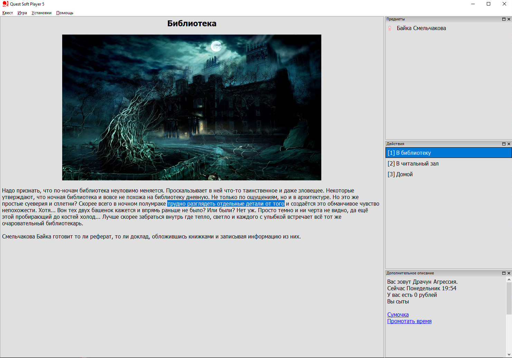
Task: Select action [1] В библиотеку
Action: [x=448, y=153]
